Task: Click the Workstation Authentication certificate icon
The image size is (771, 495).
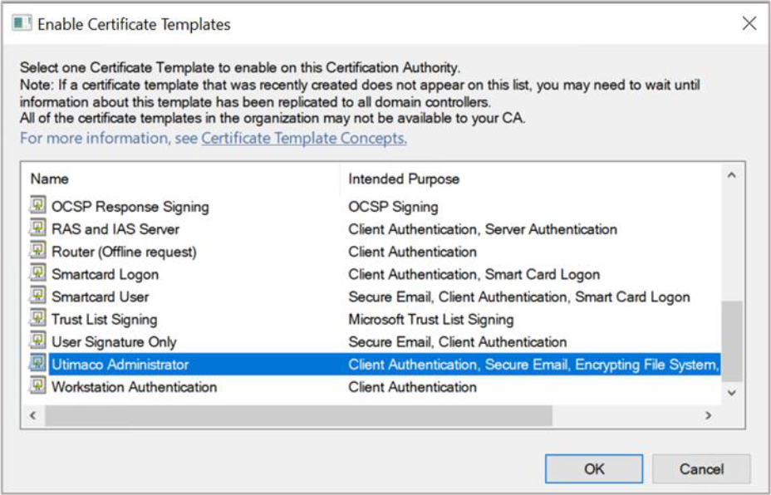Action: pos(38,387)
